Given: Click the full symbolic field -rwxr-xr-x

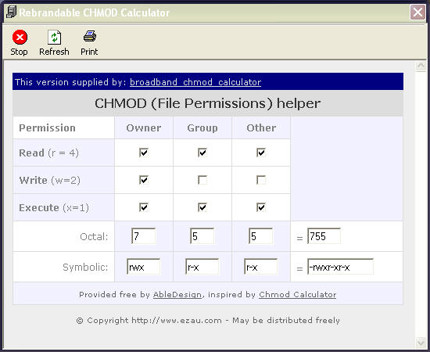Looking at the screenshot, I should click(x=340, y=267).
